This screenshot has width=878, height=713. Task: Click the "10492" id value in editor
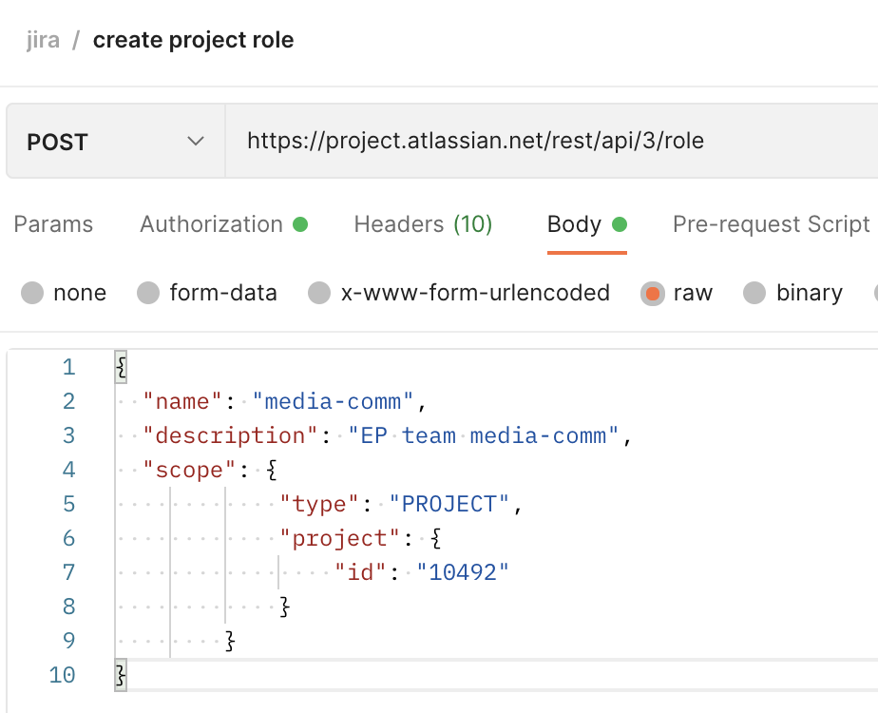463,572
